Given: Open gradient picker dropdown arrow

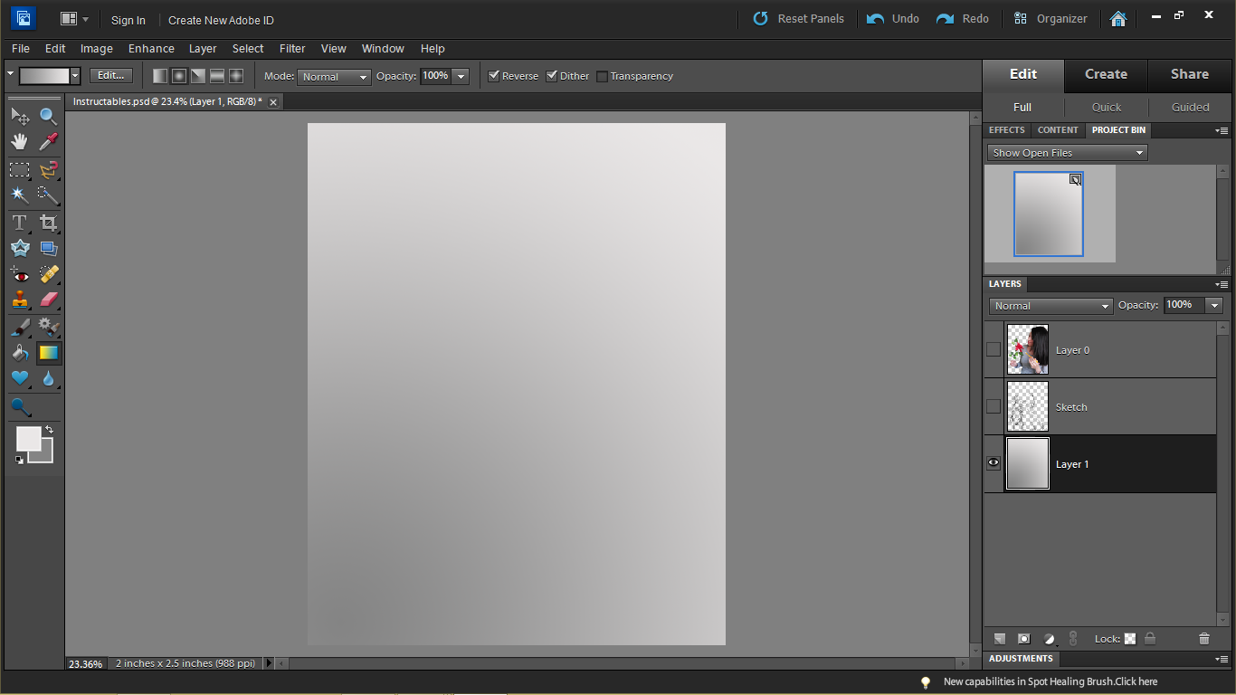Looking at the screenshot, I should 75,76.
